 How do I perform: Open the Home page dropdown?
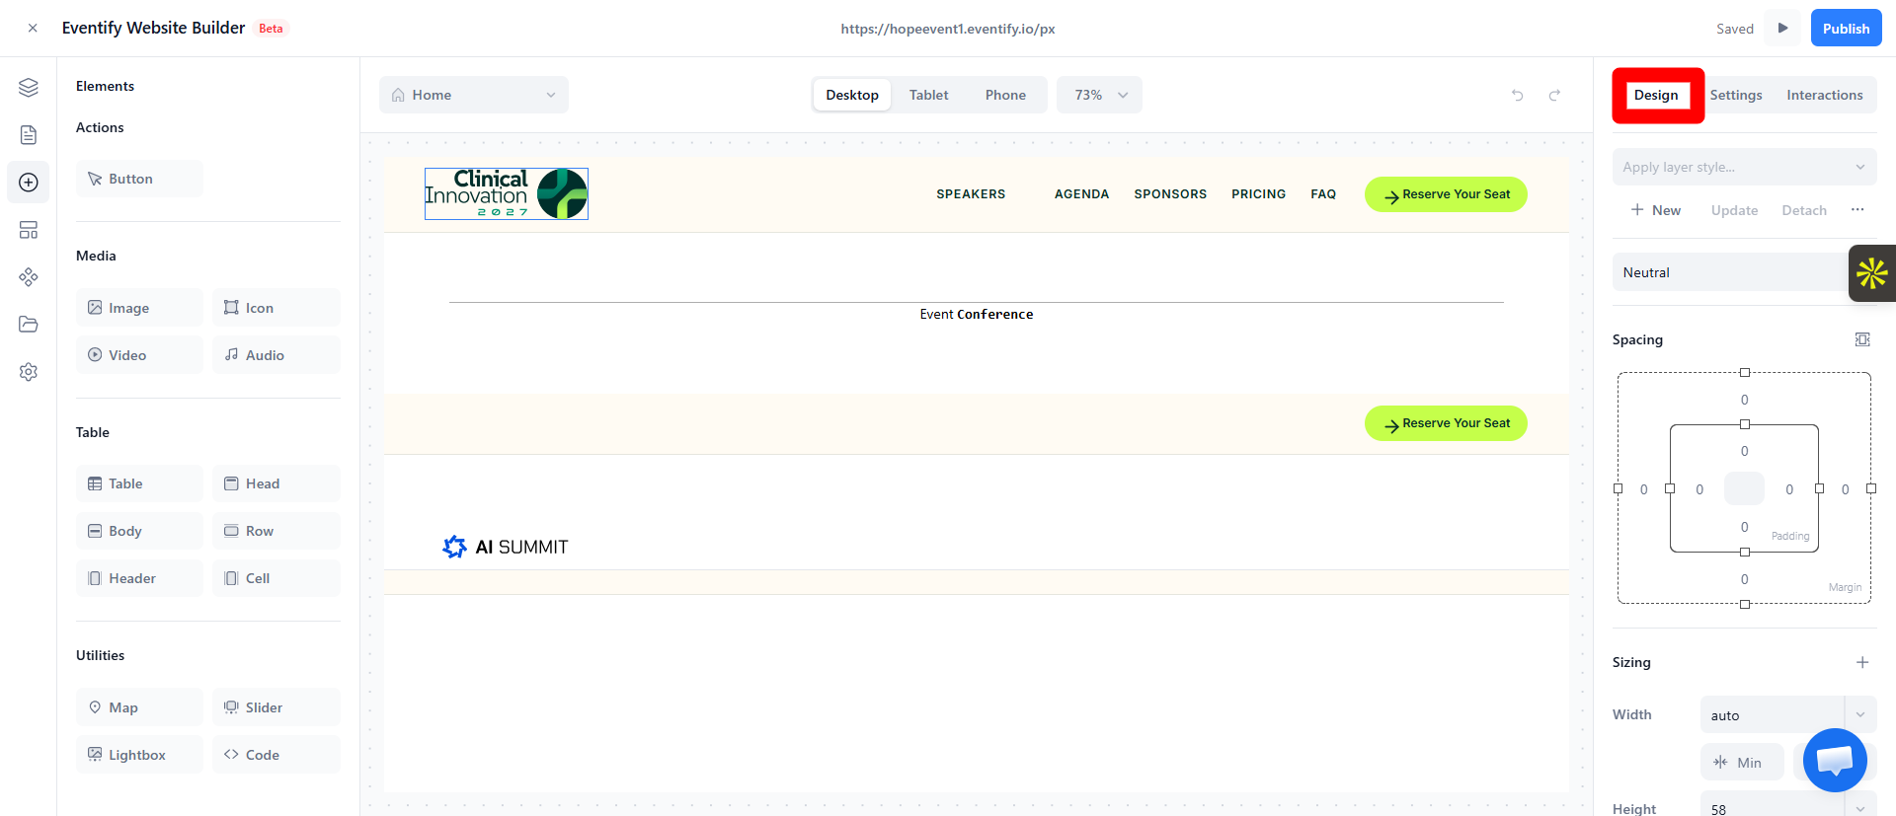474,95
